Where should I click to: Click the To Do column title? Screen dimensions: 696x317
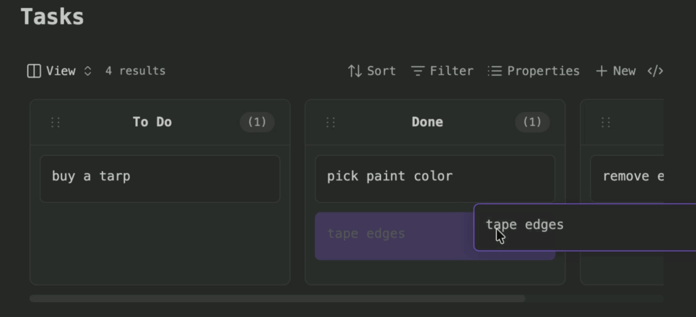(x=152, y=122)
